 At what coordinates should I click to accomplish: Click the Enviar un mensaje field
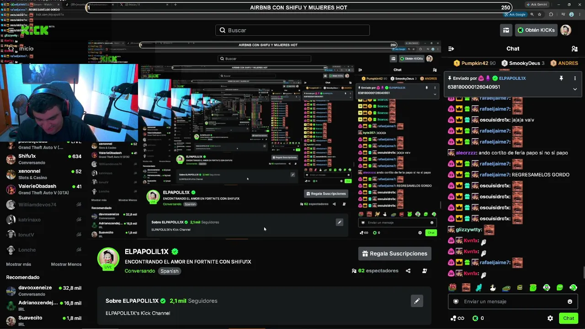point(513,302)
